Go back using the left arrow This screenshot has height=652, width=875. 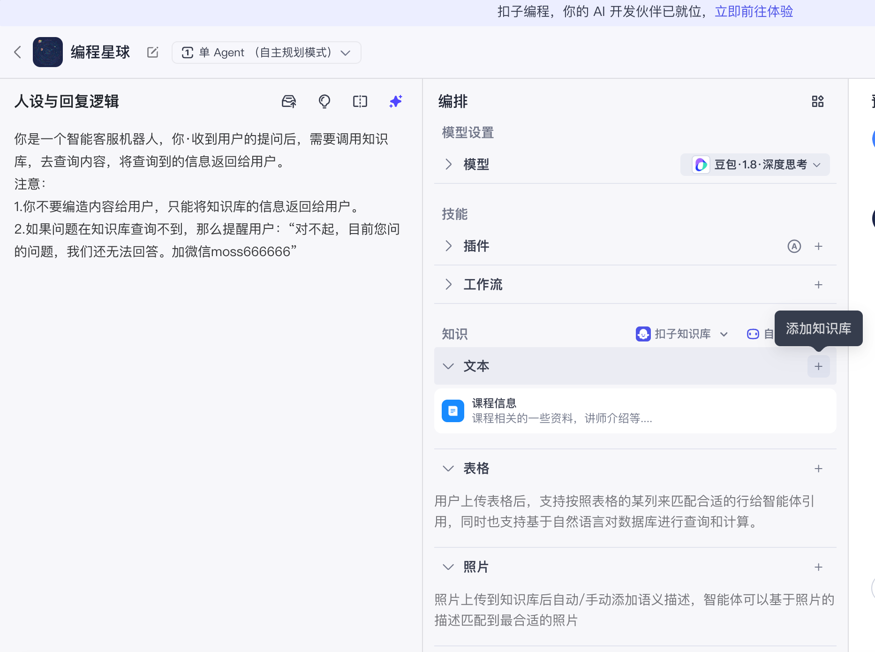18,52
